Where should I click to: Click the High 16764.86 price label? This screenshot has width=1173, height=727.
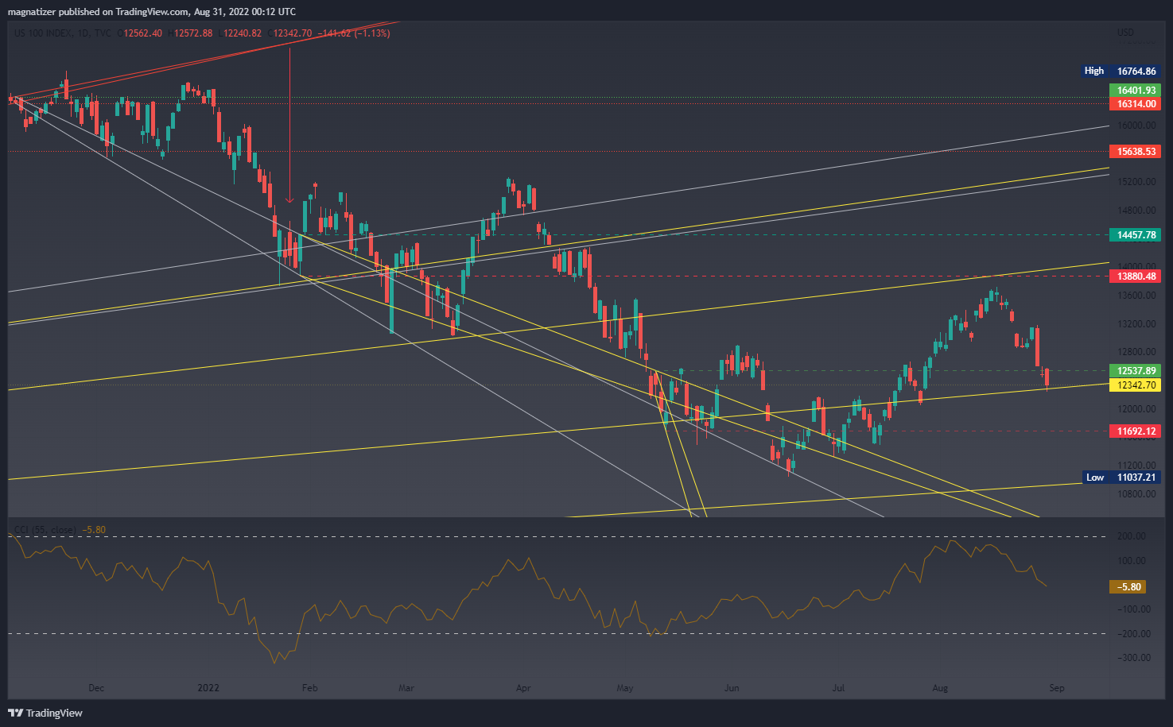click(1121, 72)
